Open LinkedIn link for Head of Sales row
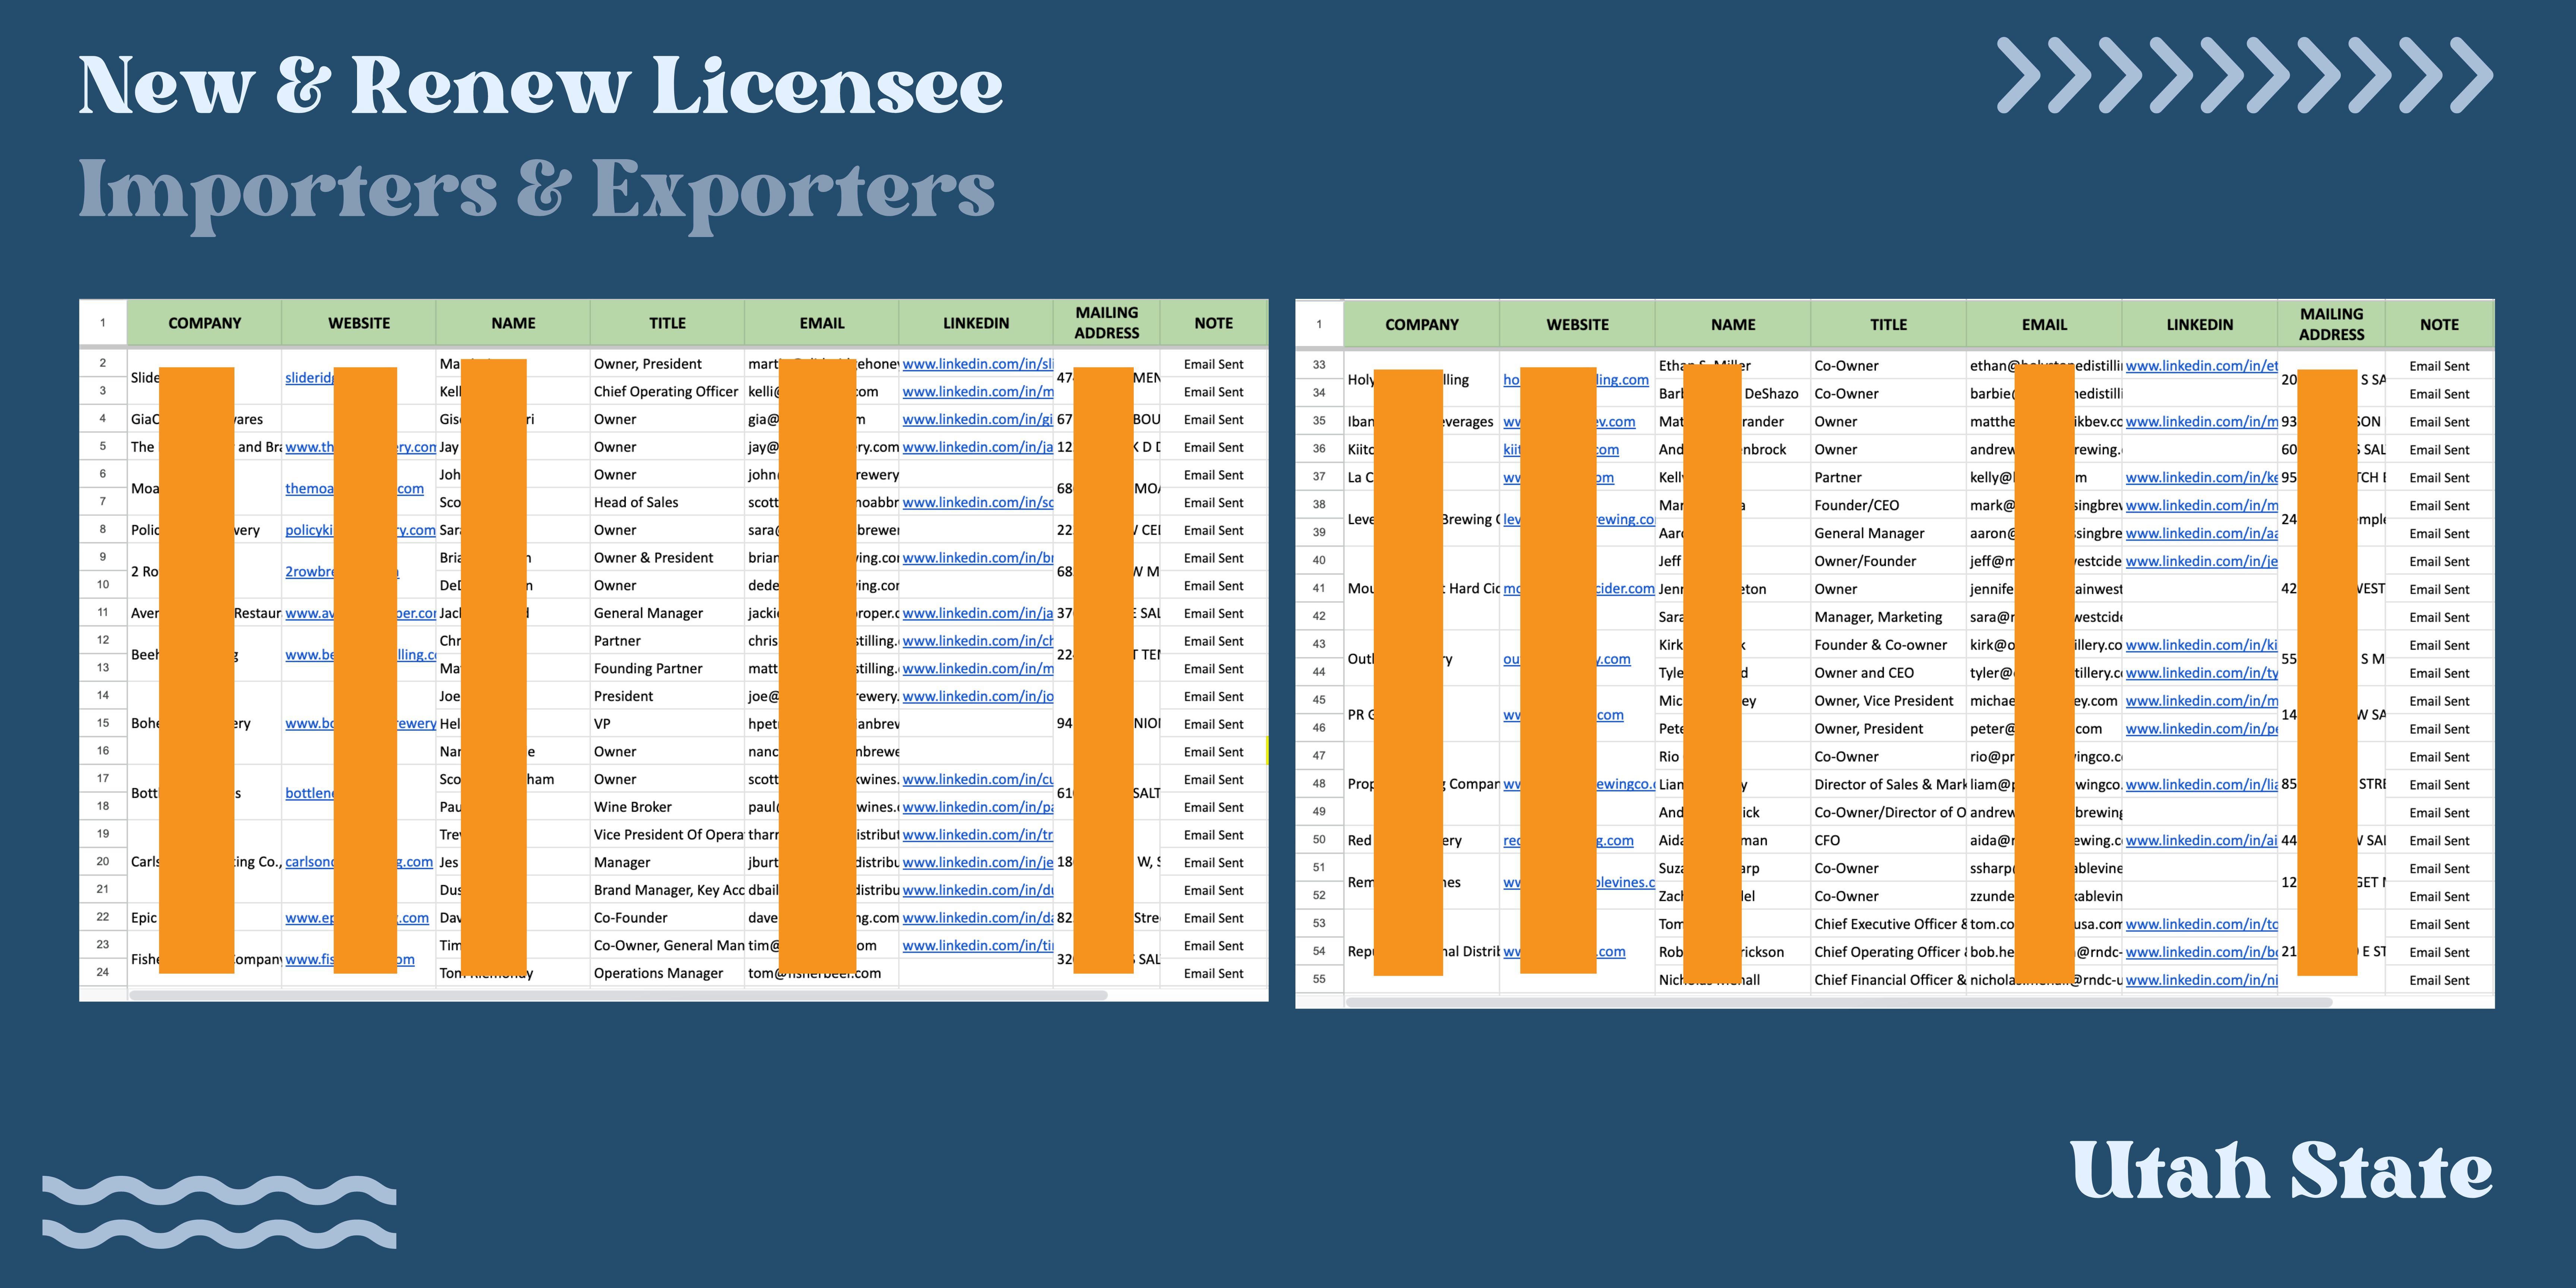Screen dimensions: 2576x1288 977,502
